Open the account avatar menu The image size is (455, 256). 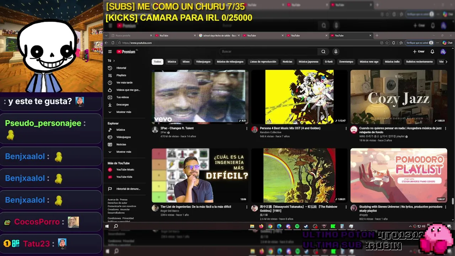443,52
